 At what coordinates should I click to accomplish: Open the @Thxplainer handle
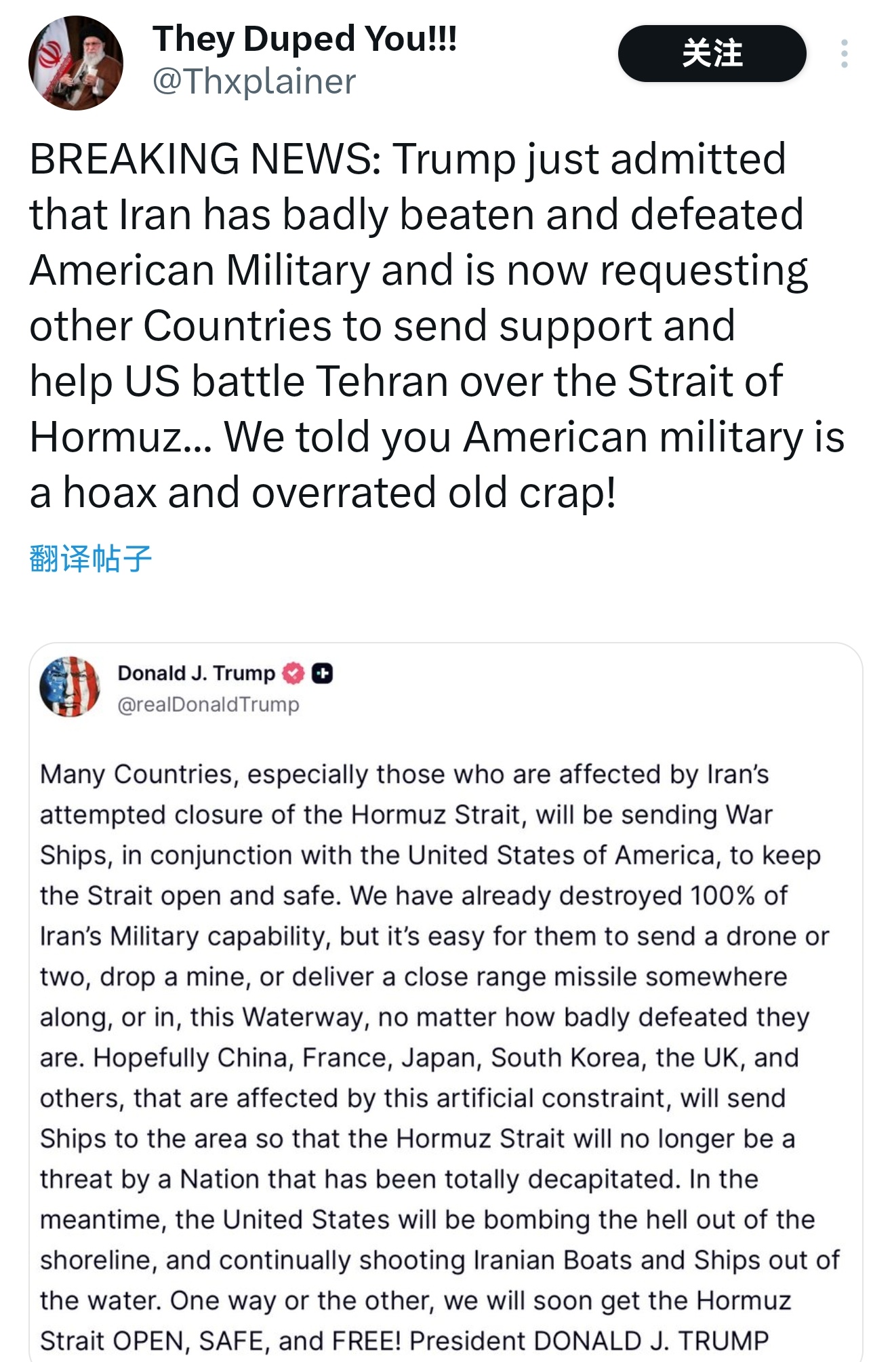(x=254, y=82)
